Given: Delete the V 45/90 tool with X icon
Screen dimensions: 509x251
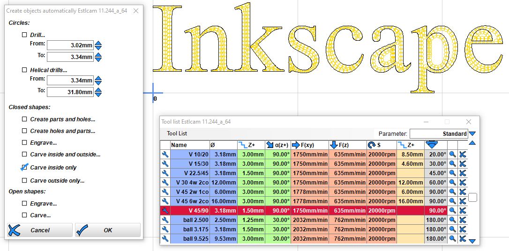Looking at the screenshot, I should (463, 210).
